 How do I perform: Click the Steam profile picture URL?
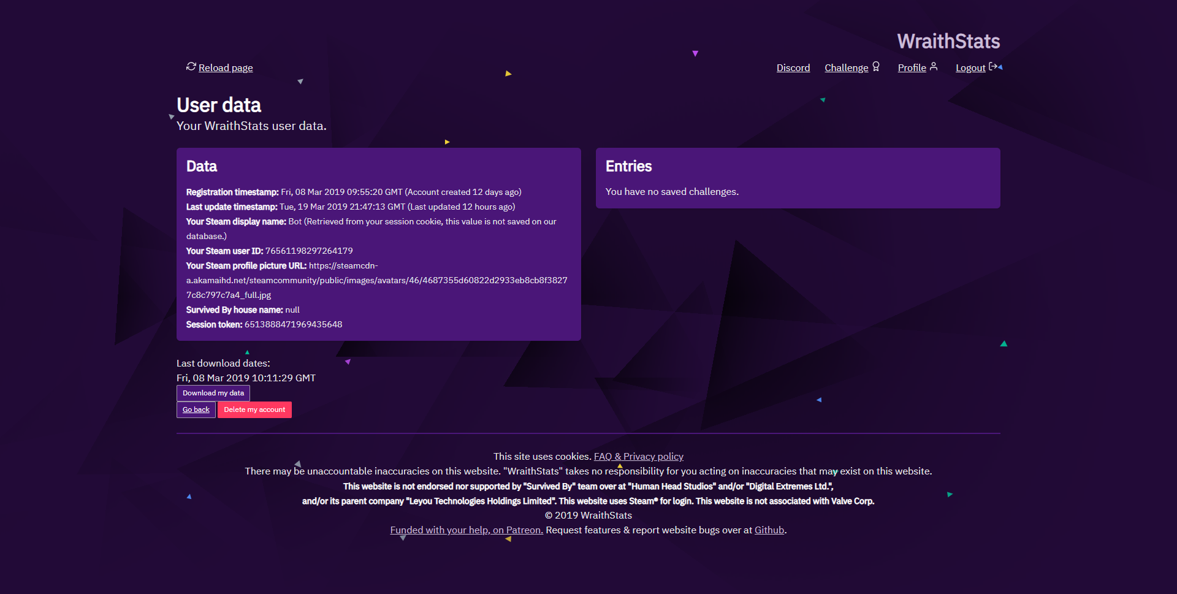point(377,280)
